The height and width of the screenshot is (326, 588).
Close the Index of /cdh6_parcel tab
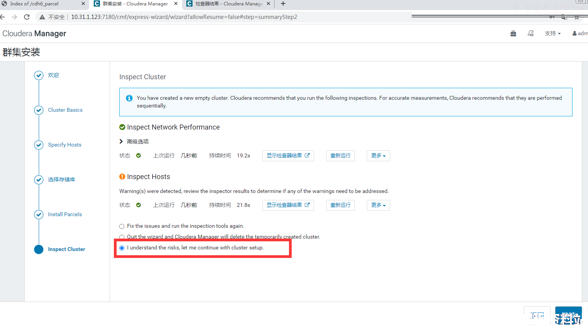coord(83,4)
